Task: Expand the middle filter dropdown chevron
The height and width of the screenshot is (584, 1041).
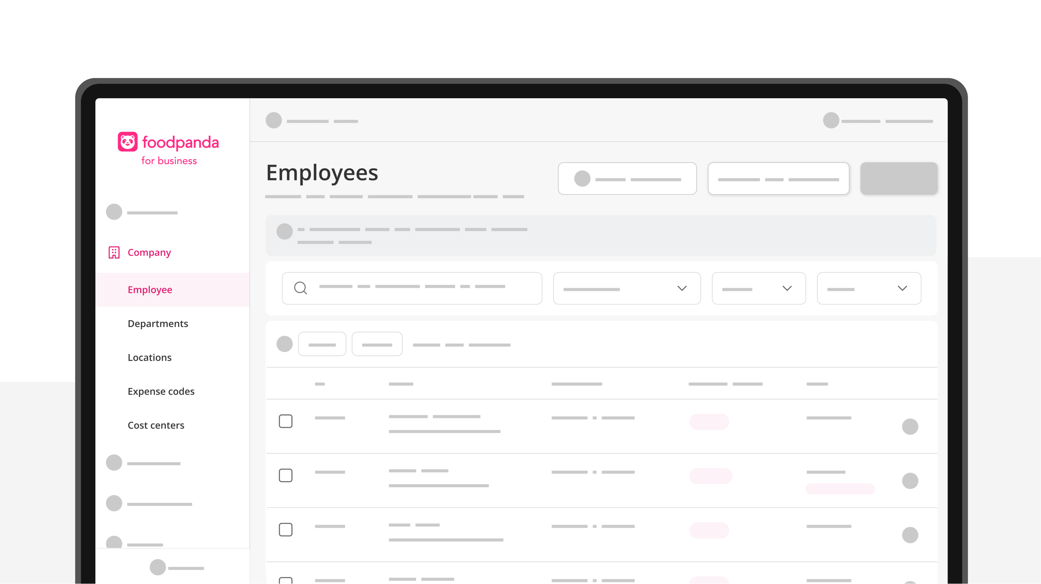Action: [x=787, y=288]
